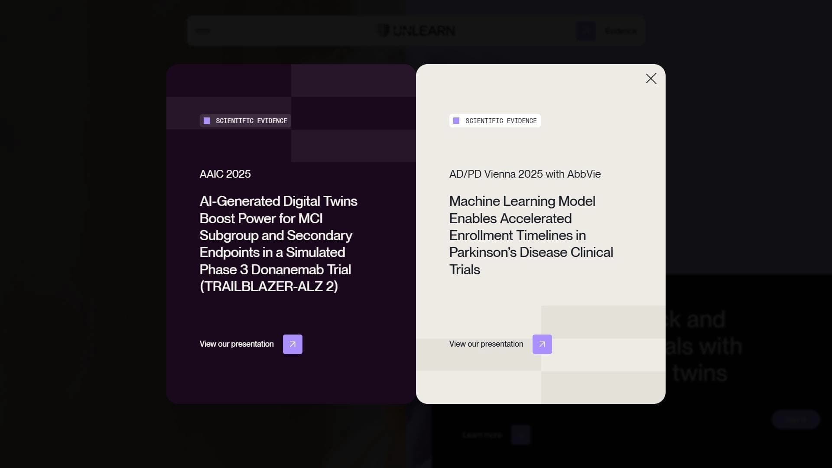Open the arrow icon on AAIC 2025 card

[x=292, y=344]
